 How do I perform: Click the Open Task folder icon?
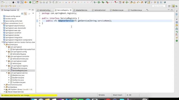tap(135, 2)
